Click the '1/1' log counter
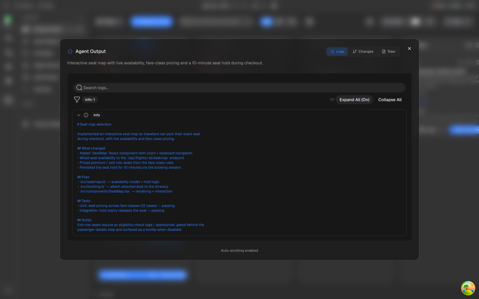479x299 pixels. 332,100
